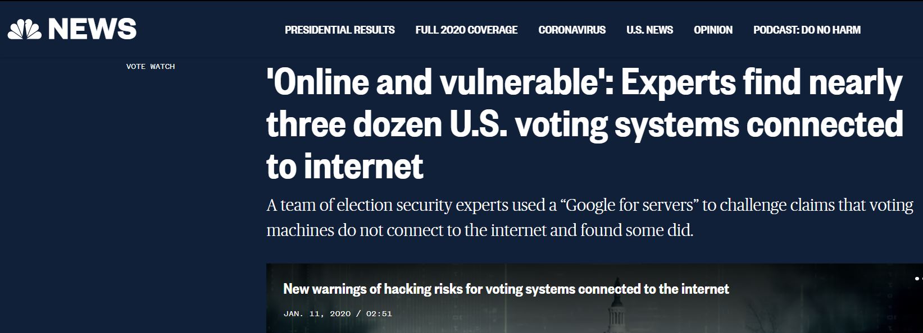
Task: Click the quoted 'Online and vulnerable' headline text
Action: (x=439, y=83)
